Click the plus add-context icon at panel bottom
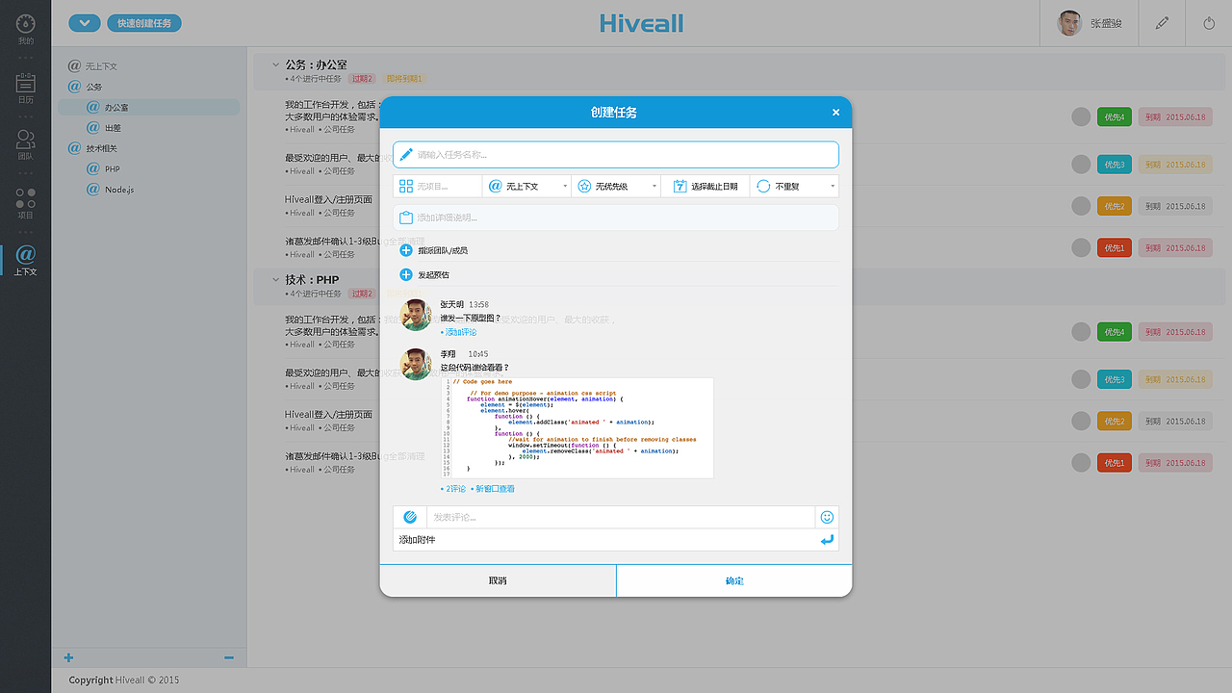The image size is (1232, 693). tap(68, 657)
